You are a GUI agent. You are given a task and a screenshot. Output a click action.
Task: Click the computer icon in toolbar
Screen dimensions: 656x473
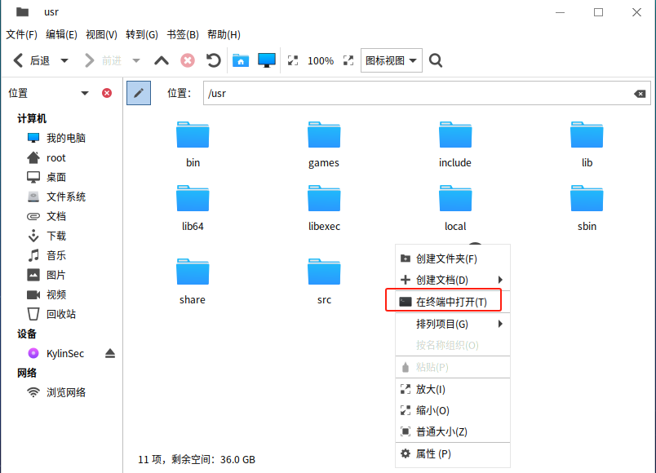tap(267, 60)
